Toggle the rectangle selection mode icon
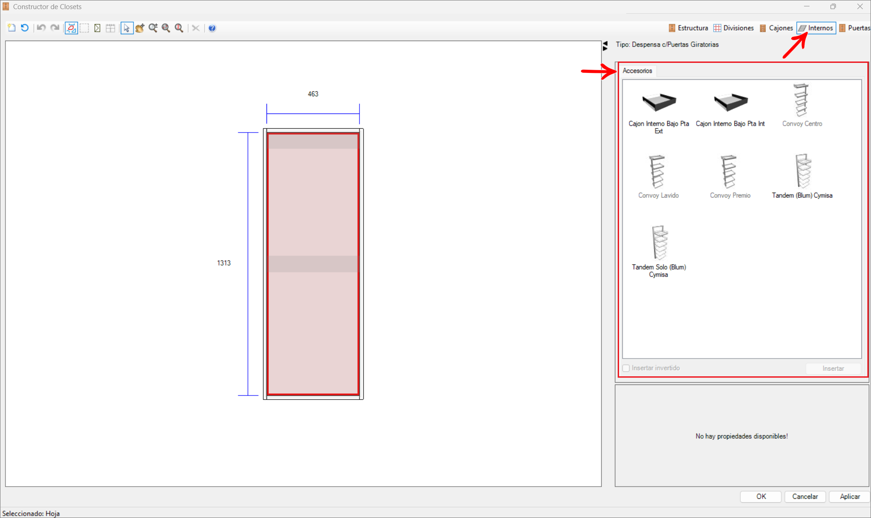Image resolution: width=871 pixels, height=518 pixels. [84, 28]
